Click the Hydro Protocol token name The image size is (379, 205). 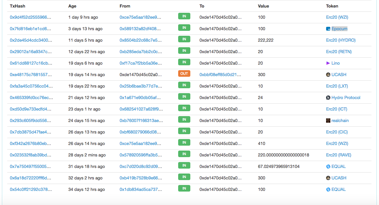pos(346,97)
